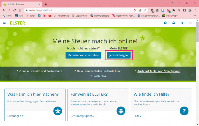Open the help question mark icon in header
The image size is (199, 126).
[165, 23]
